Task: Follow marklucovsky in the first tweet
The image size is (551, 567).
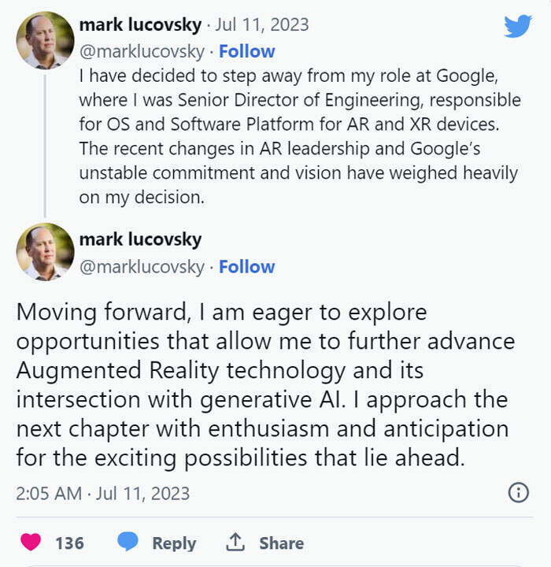Action: pos(246,51)
